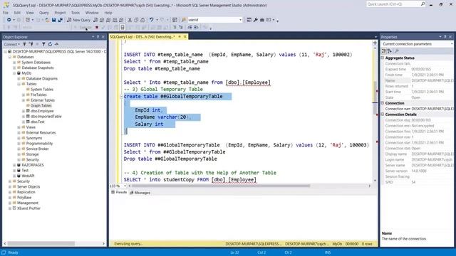The width and height of the screenshot is (456, 256).
Task: Click the Quick Launch search magnifier icon
Action: [x=423, y=4]
